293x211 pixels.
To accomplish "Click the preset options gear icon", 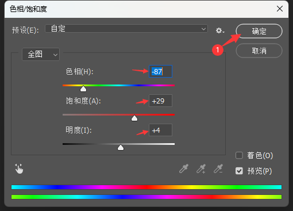I will [220, 30].
